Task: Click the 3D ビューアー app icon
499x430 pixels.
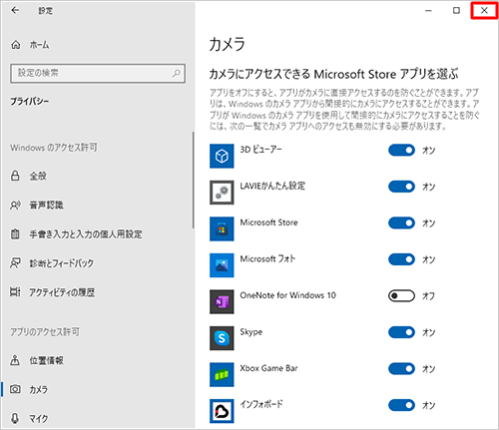Action: coord(222,156)
